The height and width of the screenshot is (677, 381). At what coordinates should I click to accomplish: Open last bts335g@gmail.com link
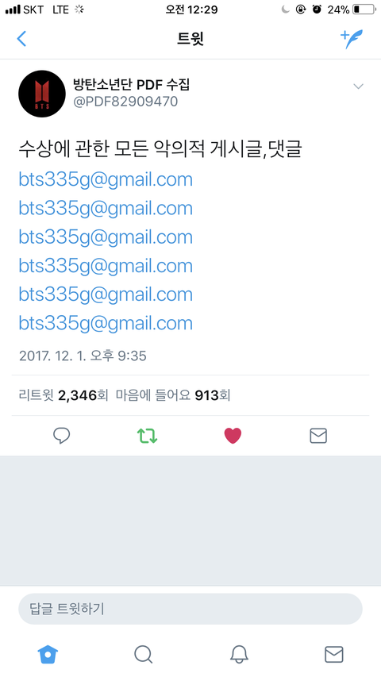pyautogui.click(x=106, y=323)
